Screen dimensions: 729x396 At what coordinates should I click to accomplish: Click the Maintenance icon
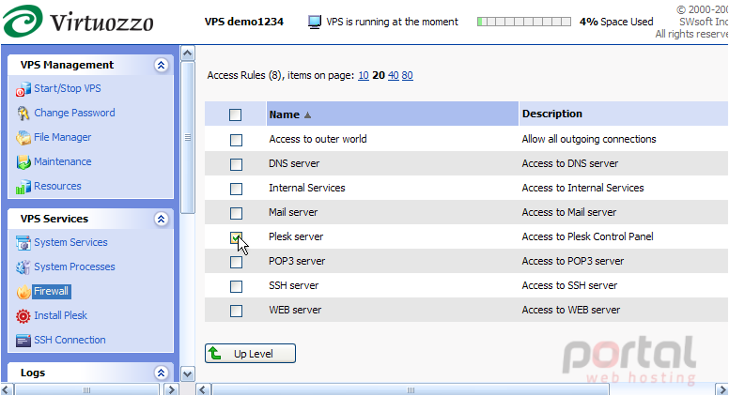(23, 162)
